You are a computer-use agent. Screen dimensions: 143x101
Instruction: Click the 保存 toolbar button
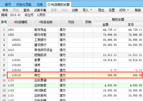pyautogui.click(x=5, y=10)
